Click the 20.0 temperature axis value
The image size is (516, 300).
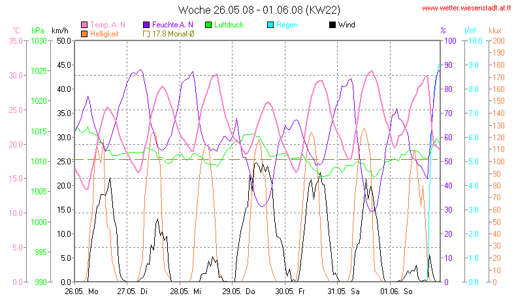[x=16, y=144]
